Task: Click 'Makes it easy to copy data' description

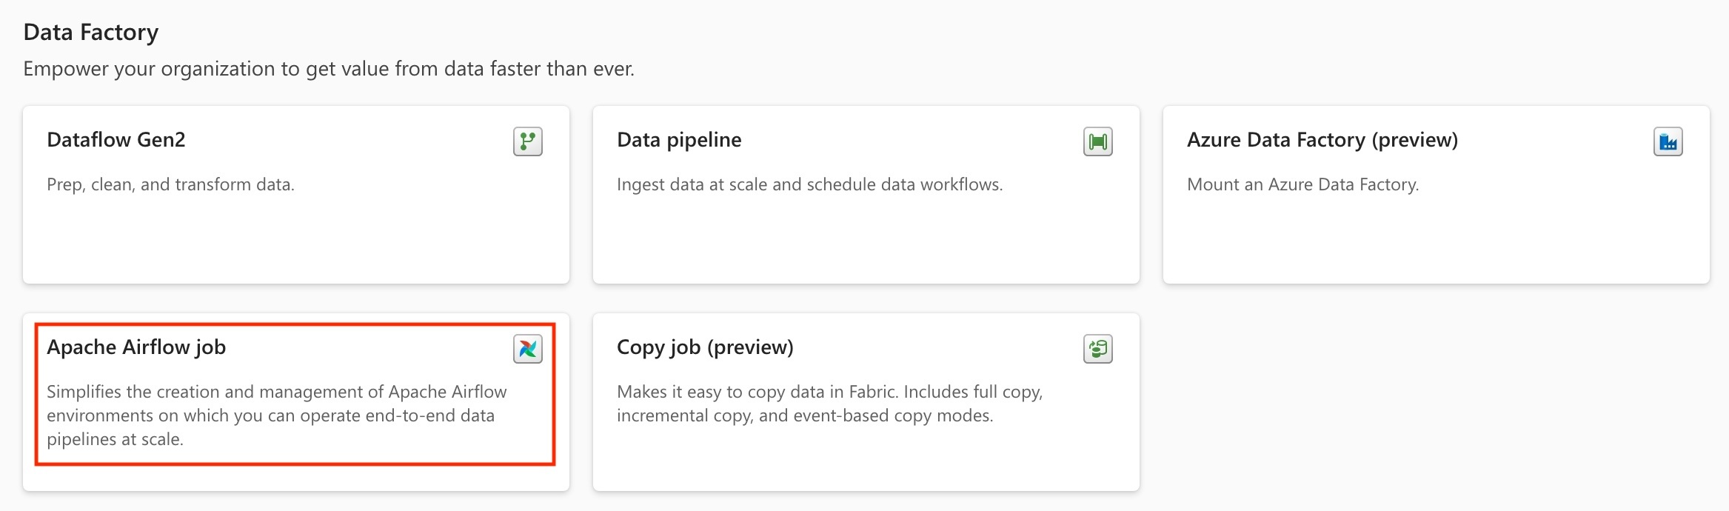Action: [829, 404]
